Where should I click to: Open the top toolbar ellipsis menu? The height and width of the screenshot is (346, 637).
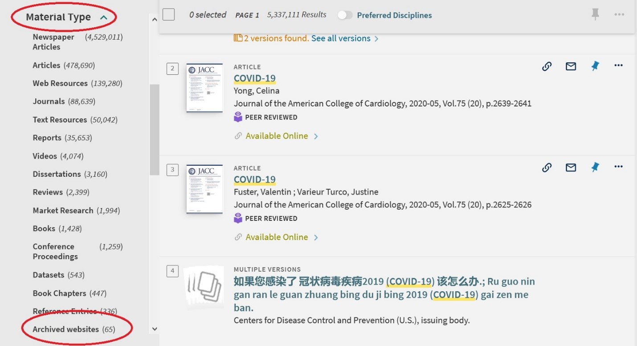coord(619,14)
